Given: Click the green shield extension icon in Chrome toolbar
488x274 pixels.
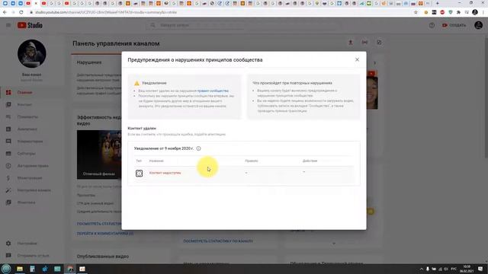Looking at the screenshot, I should 451,12.
